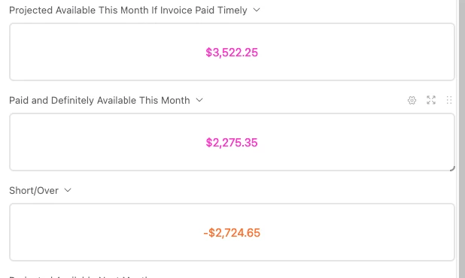Click the orange -$2,724.65 value
This screenshot has height=278, width=465.
[x=232, y=233]
